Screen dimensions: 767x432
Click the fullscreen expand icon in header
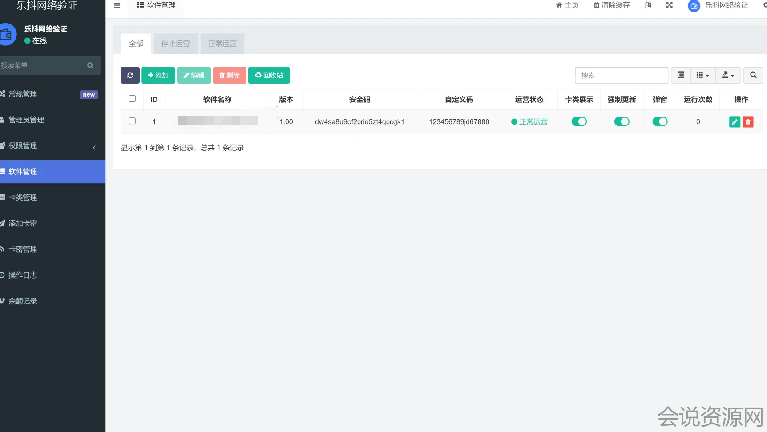669,5
